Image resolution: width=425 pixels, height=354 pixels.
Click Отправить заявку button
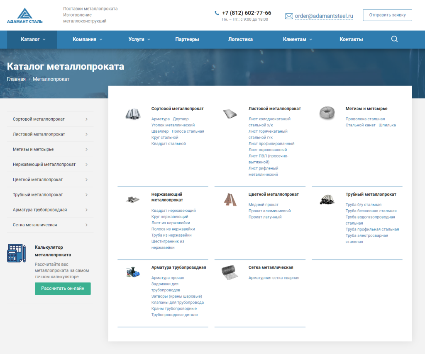387,15
